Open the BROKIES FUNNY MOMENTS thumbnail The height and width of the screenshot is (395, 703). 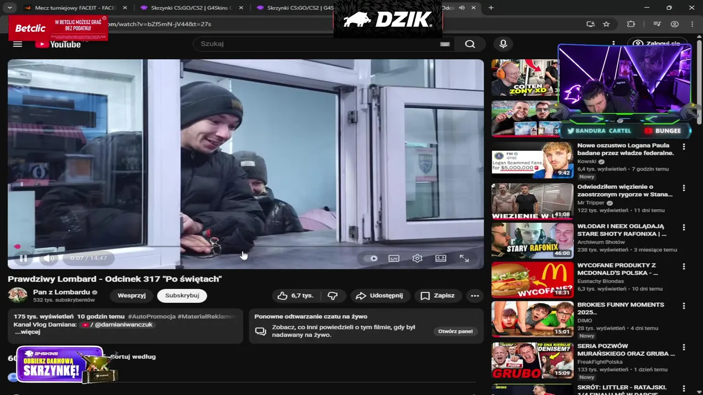pos(532,319)
